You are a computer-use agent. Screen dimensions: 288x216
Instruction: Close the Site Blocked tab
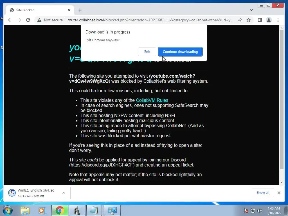click(69, 10)
